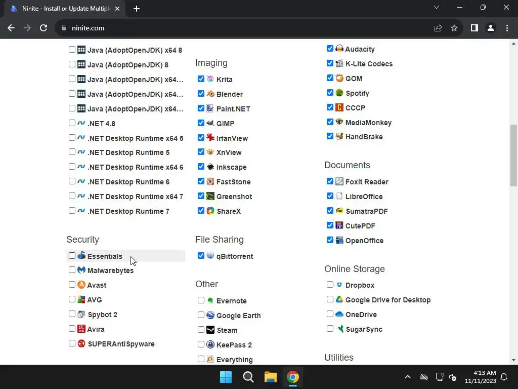Go back to the previous page
Screen dimensions: 518x389
(11, 28)
